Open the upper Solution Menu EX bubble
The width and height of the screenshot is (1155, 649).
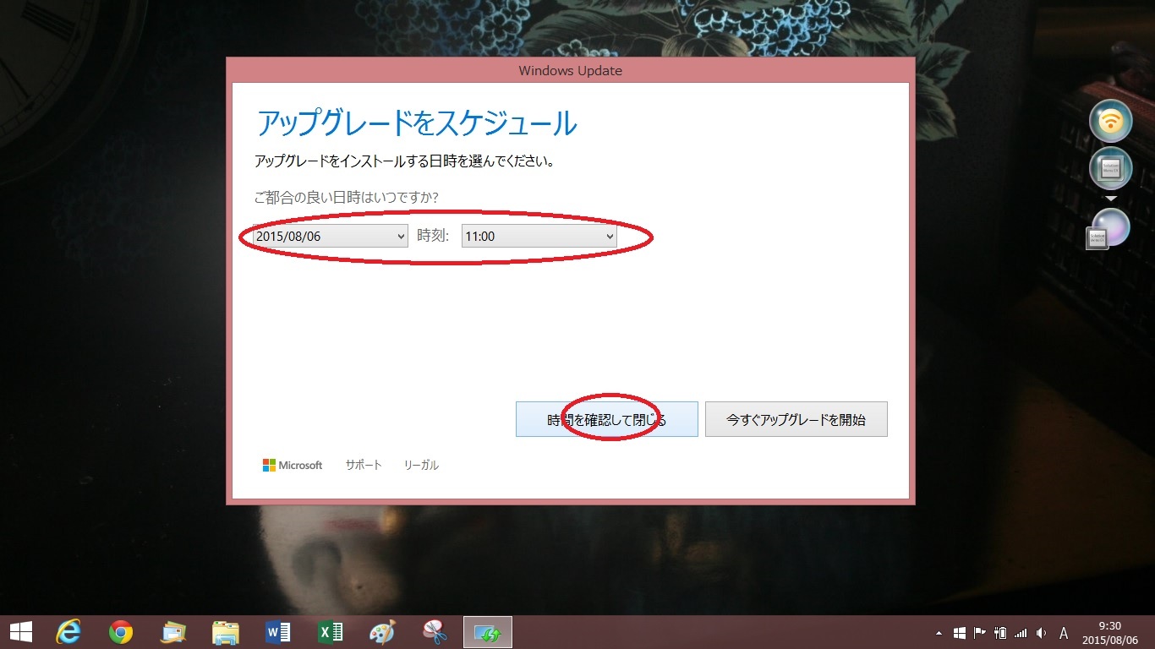click(x=1110, y=168)
